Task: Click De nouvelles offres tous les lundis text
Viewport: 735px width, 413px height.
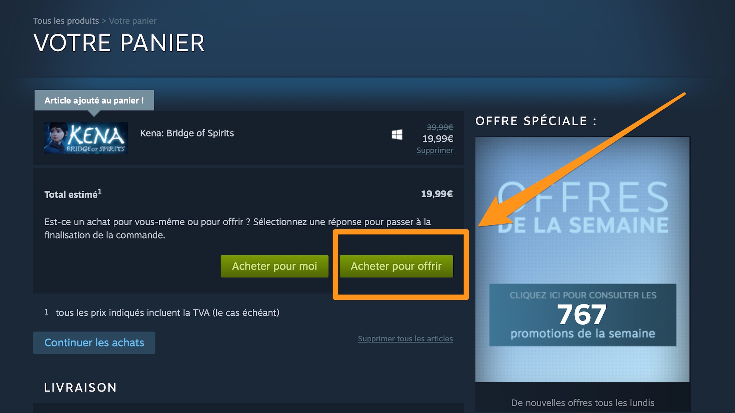Action: [583, 403]
